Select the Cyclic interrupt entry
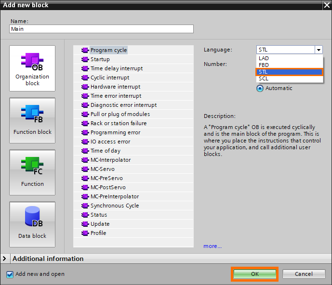The image size is (332, 285). pos(133,78)
